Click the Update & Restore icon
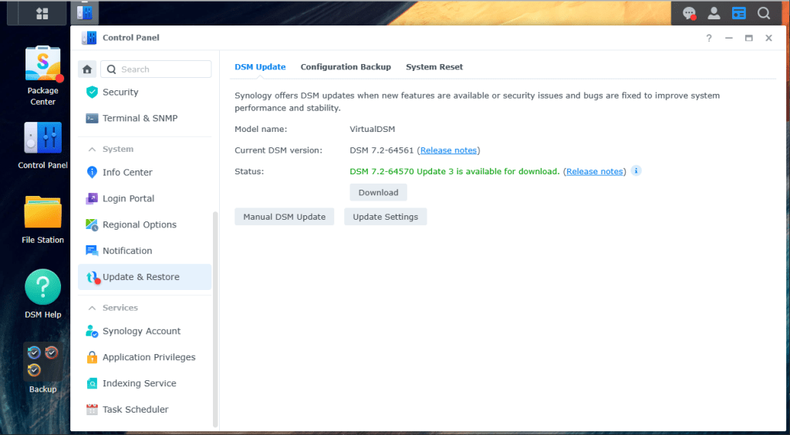This screenshot has height=435, width=790. pos(93,277)
